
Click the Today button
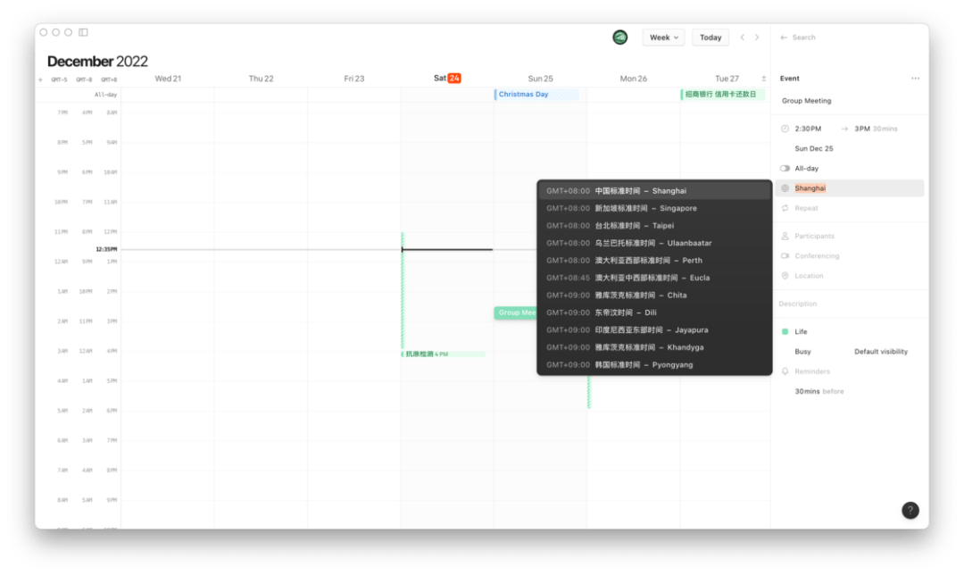(x=711, y=37)
